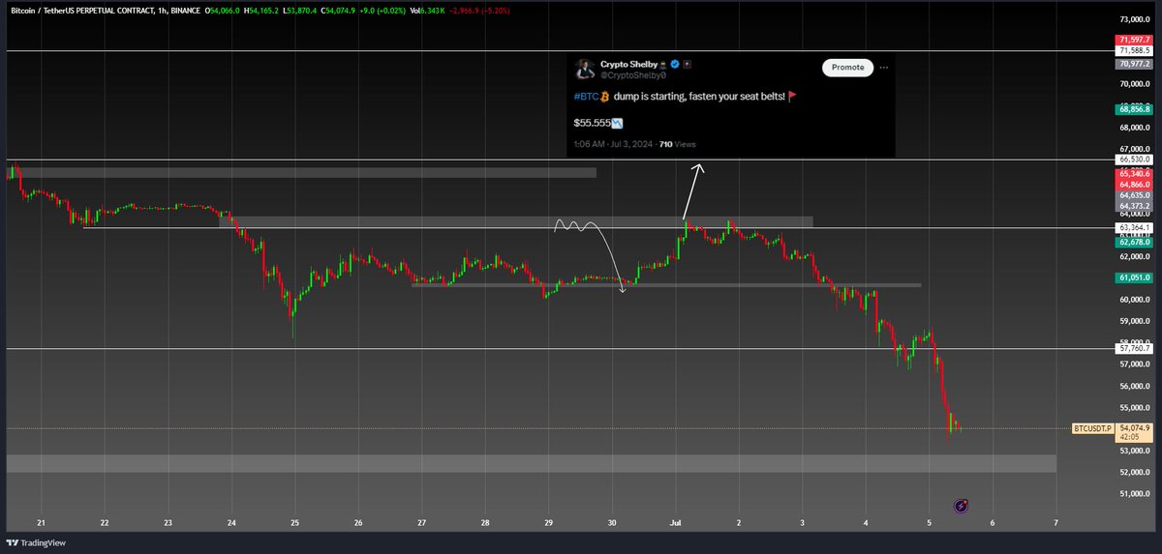Click the white 66,530.0 price label
1162x554 pixels.
[1134, 159]
